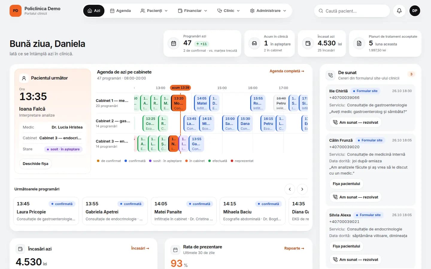Click the calendar icon in Programări azi card

click(174, 43)
